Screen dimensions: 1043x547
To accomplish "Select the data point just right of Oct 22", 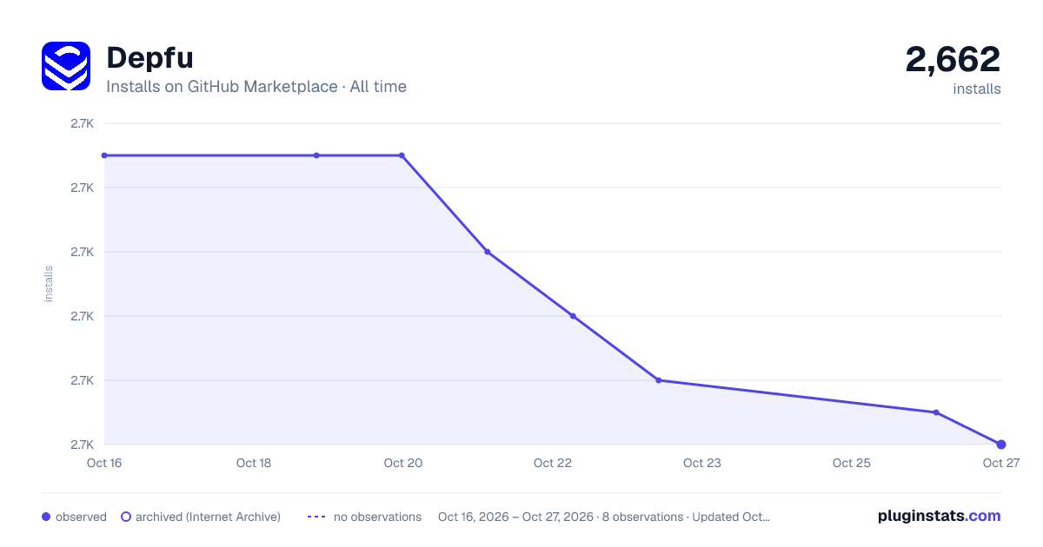I will click(x=573, y=316).
